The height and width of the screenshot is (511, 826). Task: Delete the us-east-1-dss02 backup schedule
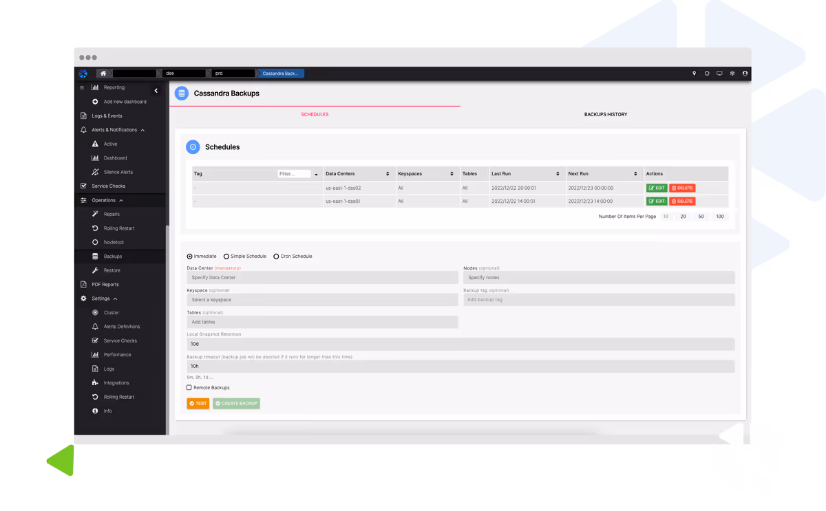682,188
